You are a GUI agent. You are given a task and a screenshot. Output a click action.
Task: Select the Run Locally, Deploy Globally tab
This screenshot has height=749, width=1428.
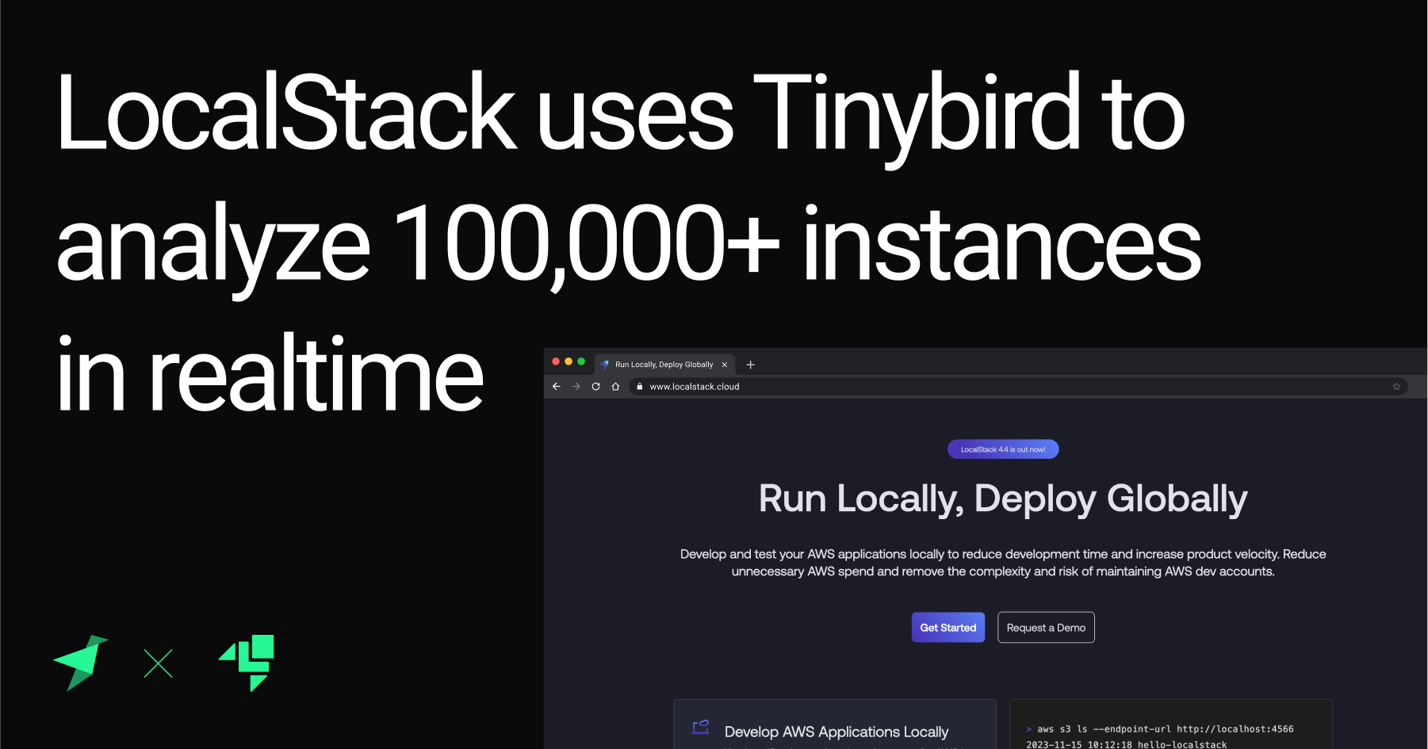664,365
